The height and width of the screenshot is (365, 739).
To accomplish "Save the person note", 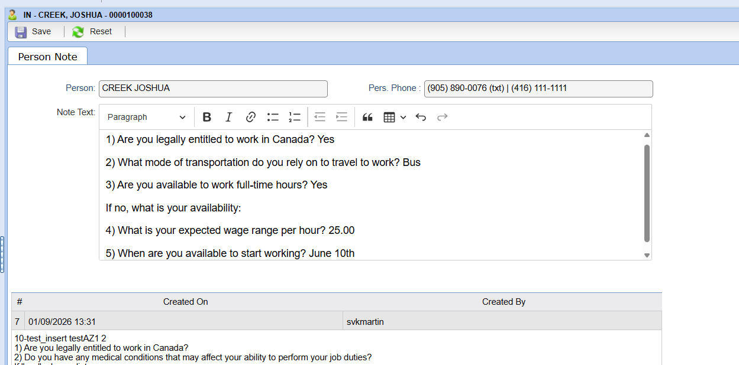I will pos(33,31).
